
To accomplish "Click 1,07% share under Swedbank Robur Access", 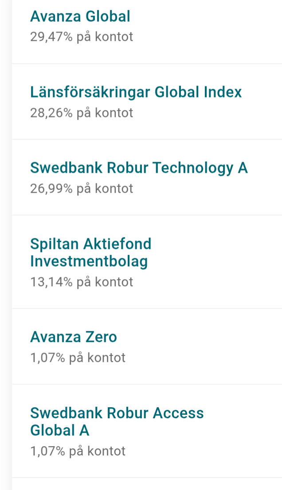I will [x=78, y=451].
